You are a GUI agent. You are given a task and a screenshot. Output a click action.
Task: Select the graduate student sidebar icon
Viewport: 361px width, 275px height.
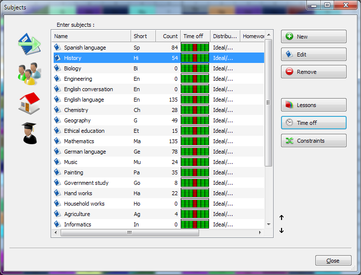click(x=29, y=133)
